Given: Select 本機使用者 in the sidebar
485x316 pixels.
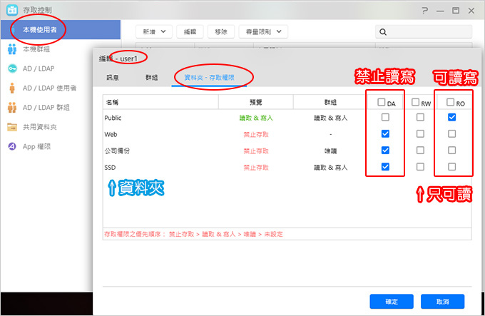Looking at the screenshot, I should point(61,30).
